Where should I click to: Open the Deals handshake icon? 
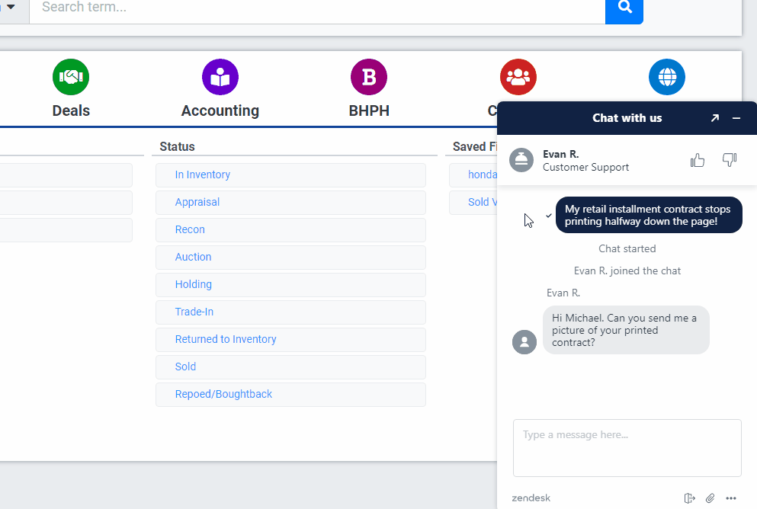(71, 77)
